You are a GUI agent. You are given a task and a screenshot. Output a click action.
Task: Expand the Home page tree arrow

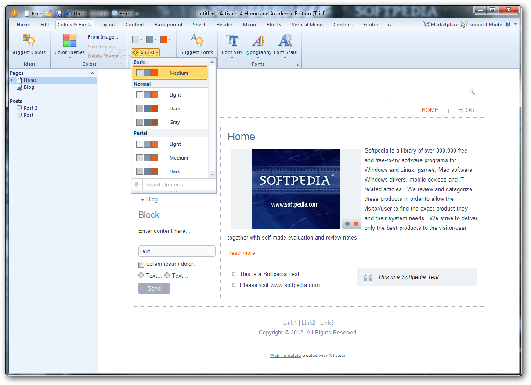coord(12,80)
